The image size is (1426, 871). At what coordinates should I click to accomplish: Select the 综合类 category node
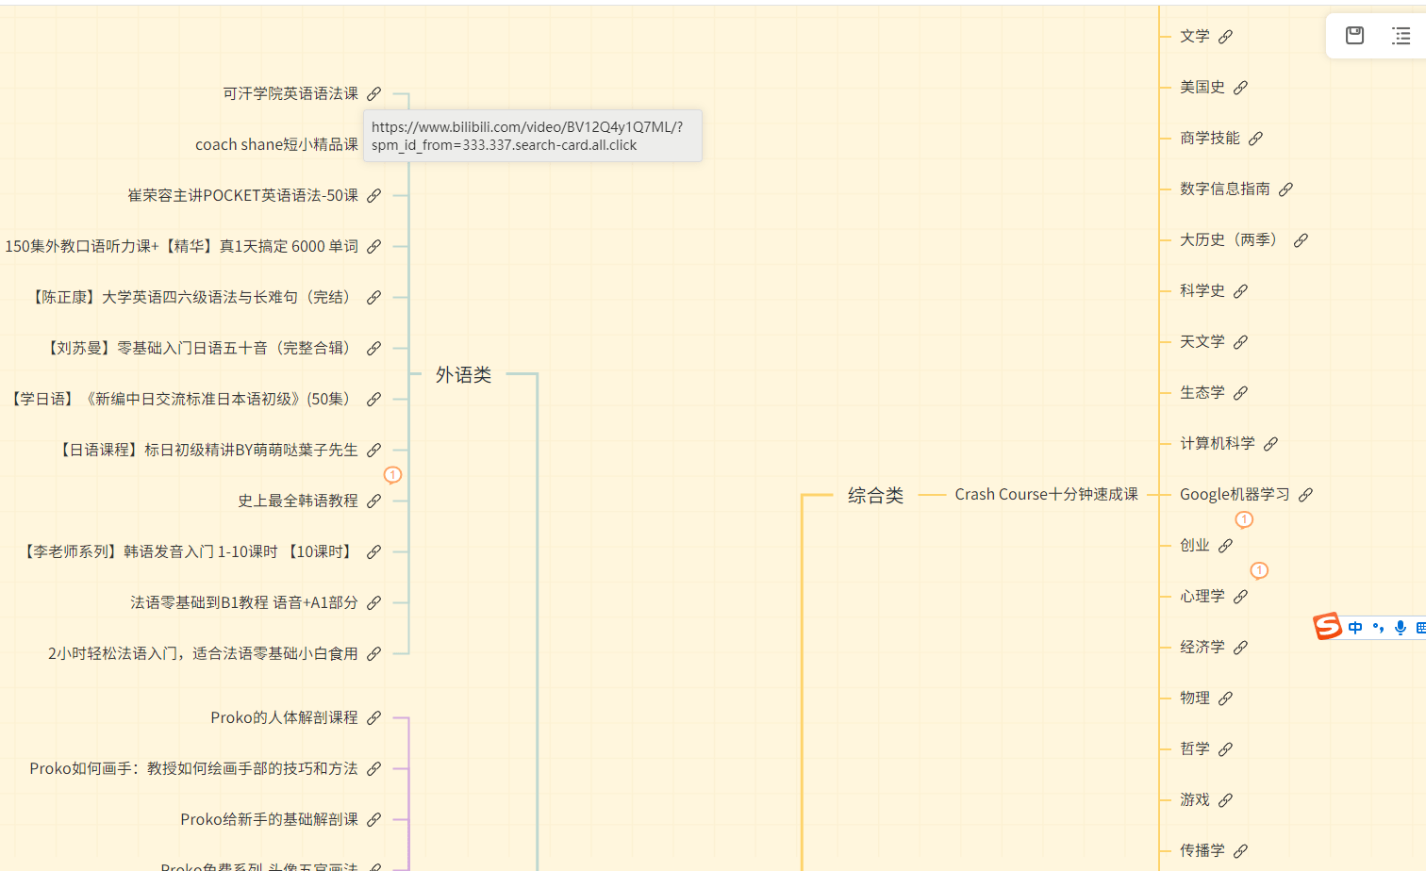click(875, 496)
